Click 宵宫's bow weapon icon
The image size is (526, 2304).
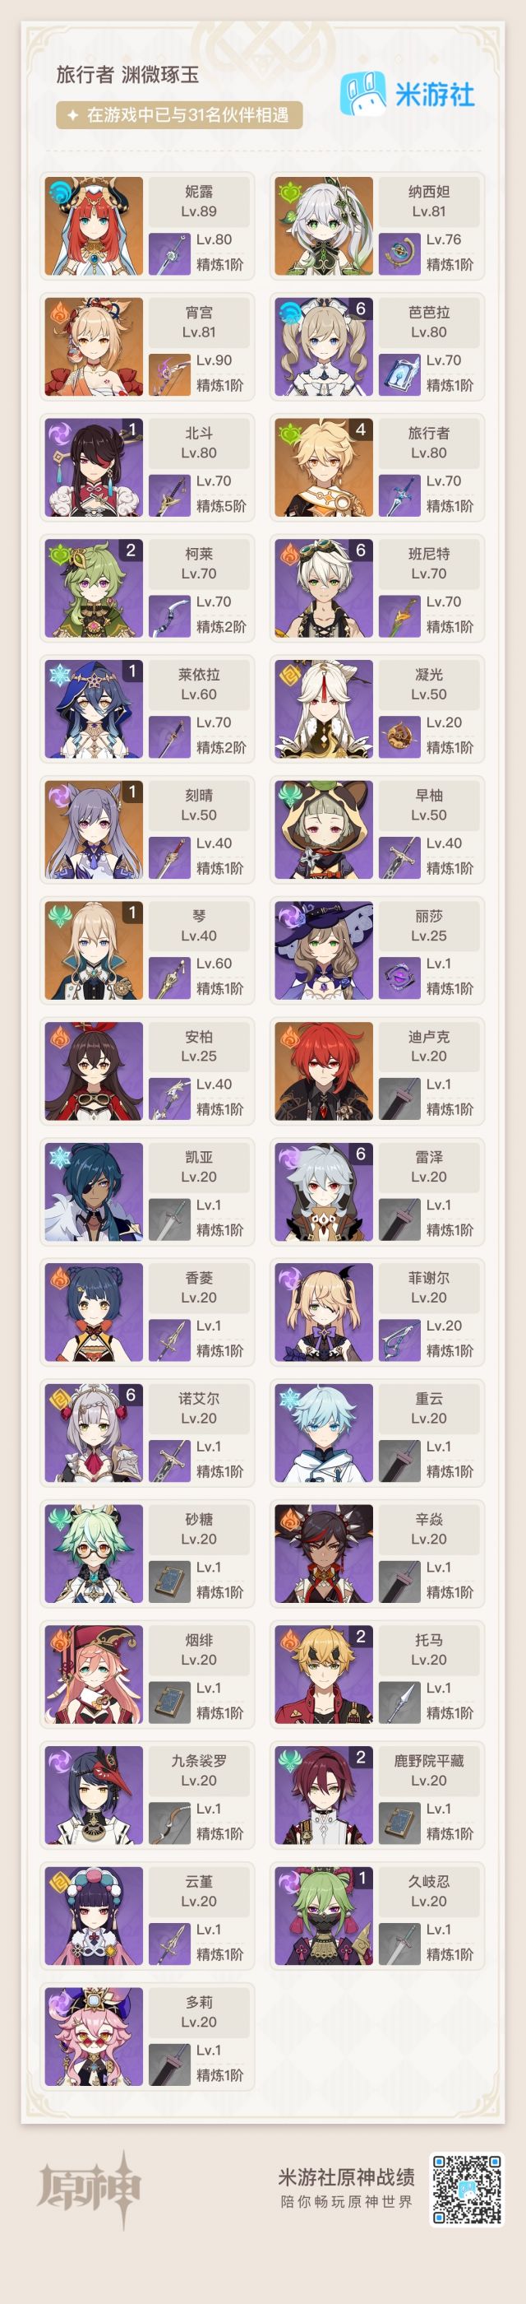click(x=168, y=374)
